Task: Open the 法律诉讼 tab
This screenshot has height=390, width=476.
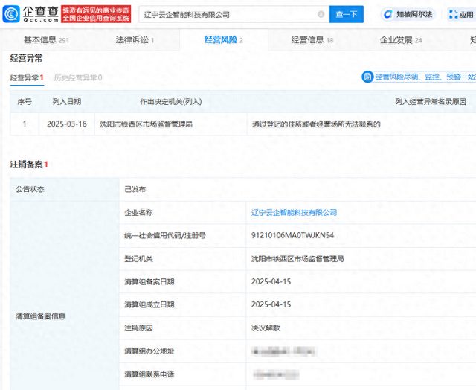Action: pyautogui.click(x=135, y=39)
